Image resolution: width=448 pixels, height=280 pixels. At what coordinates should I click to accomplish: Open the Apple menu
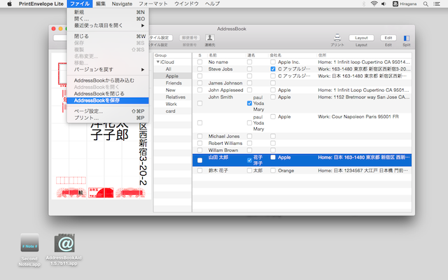pyautogui.click(x=9, y=3)
